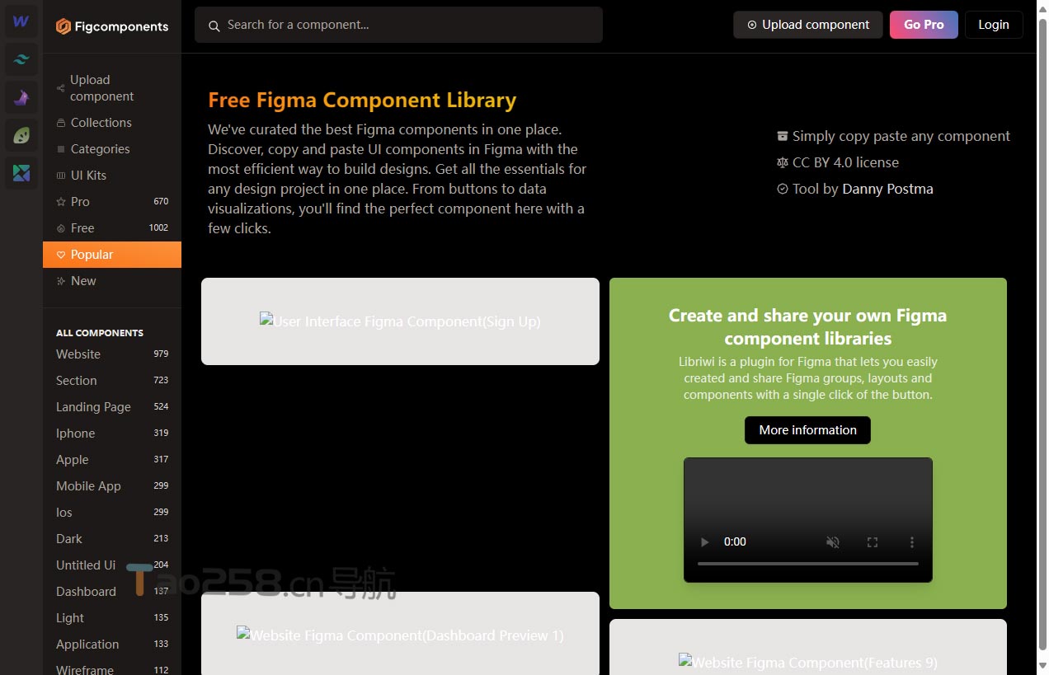Viewport: 1049px width, 675px height.
Task: Open Website Figma Component (Dashboard Preview 1) card
Action: tap(400, 633)
